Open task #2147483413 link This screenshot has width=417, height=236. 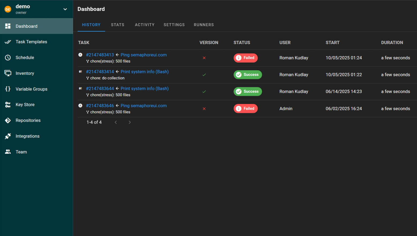[100, 55]
